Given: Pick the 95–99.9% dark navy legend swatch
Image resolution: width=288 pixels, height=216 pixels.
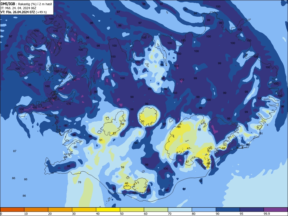Looking at the screenshot, I should pos(252,210).
